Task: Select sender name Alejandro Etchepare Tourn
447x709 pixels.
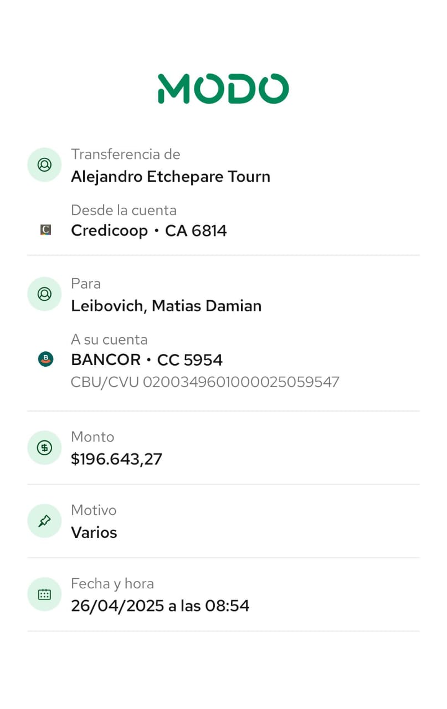Action: point(171,177)
